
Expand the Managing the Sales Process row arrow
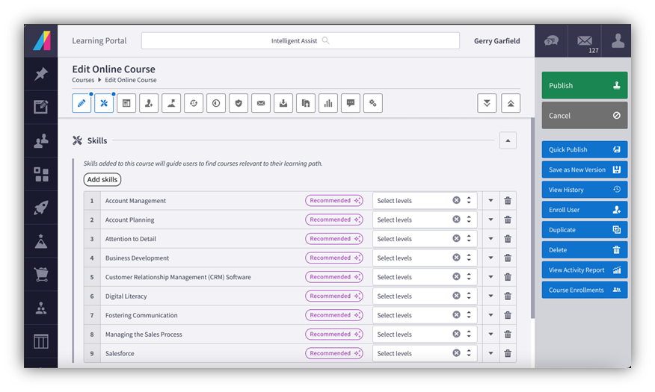click(x=491, y=335)
